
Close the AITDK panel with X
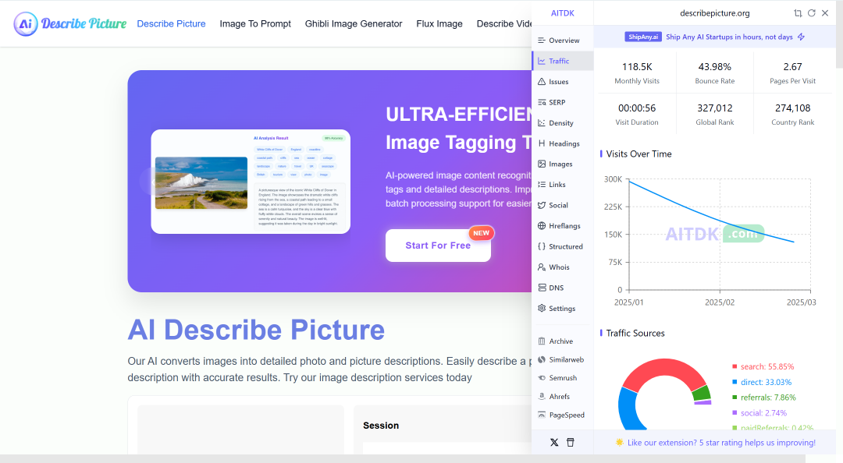tap(825, 13)
